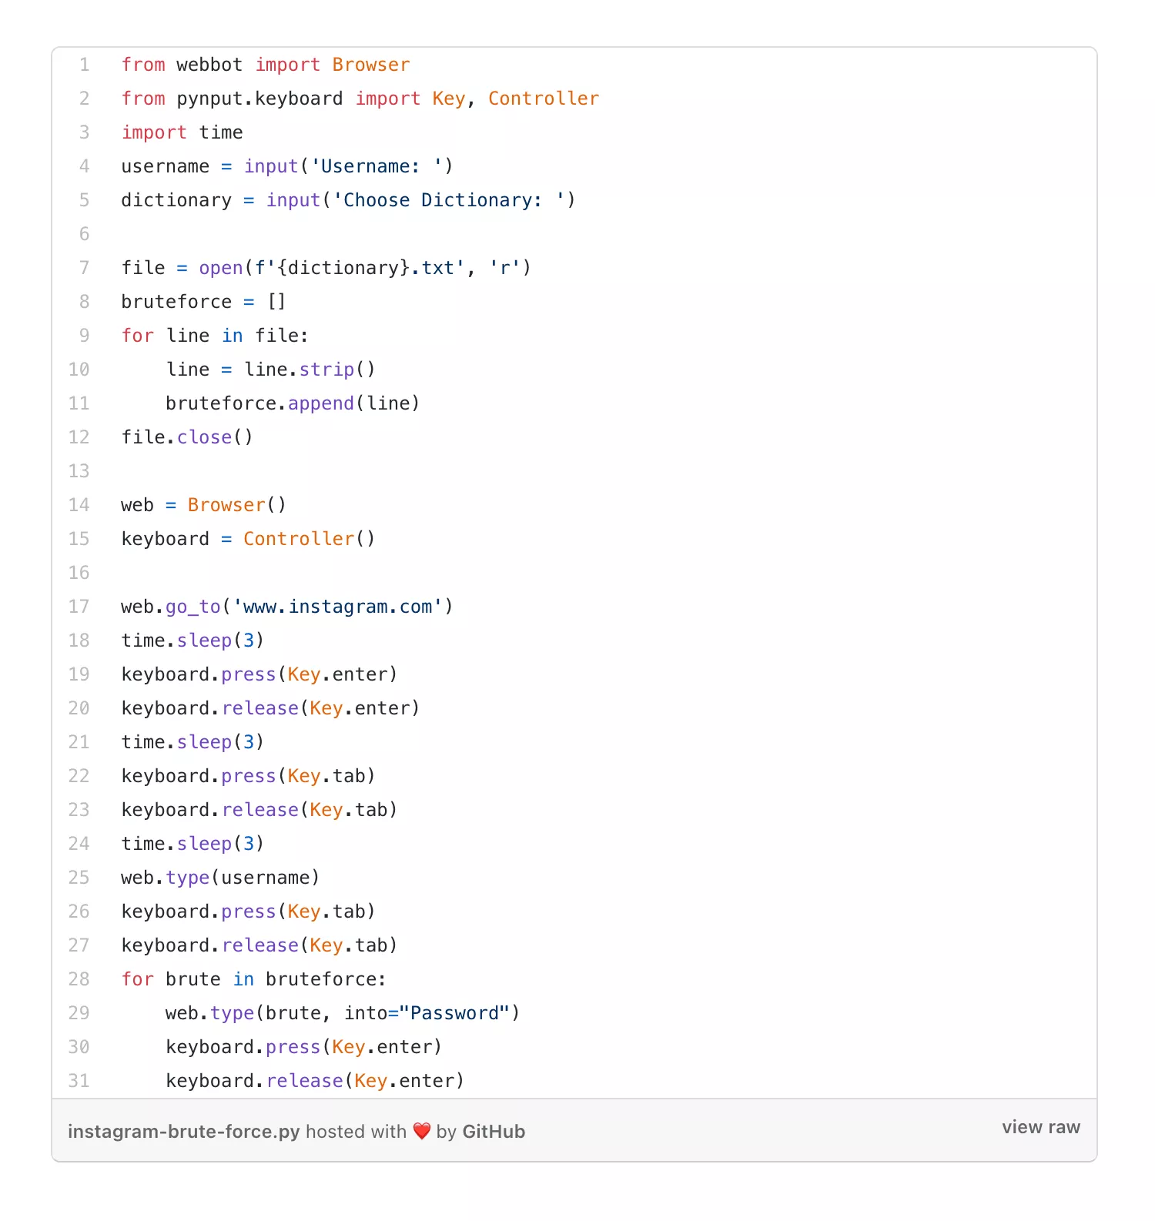Screen dimensions: 1155x1221
Task: Click the 'Username: ' string on line 4
Action: (377, 166)
